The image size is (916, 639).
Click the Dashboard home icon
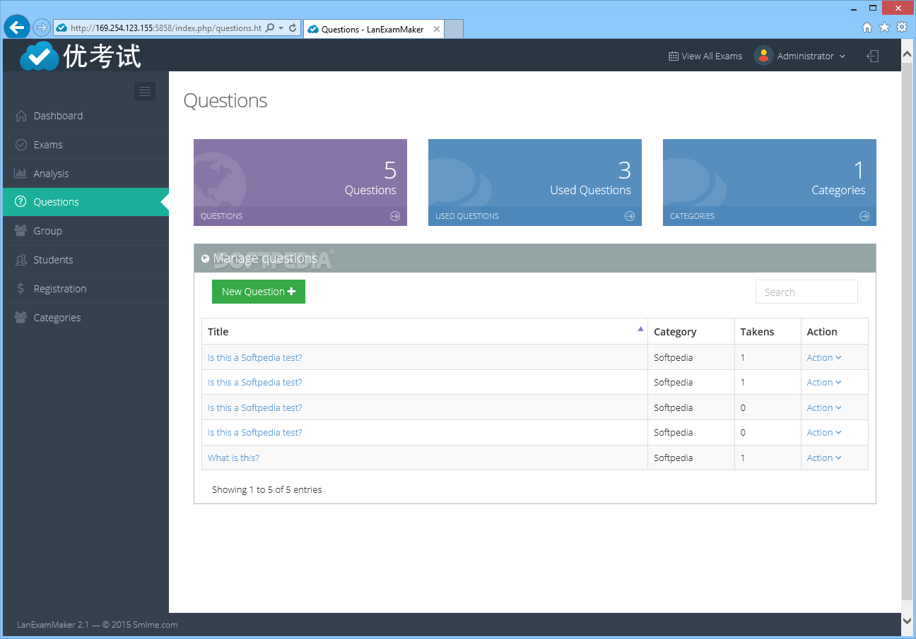coord(20,116)
